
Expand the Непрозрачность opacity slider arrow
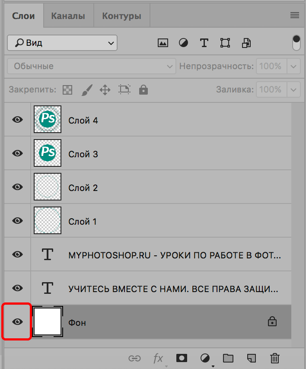[x=294, y=67]
